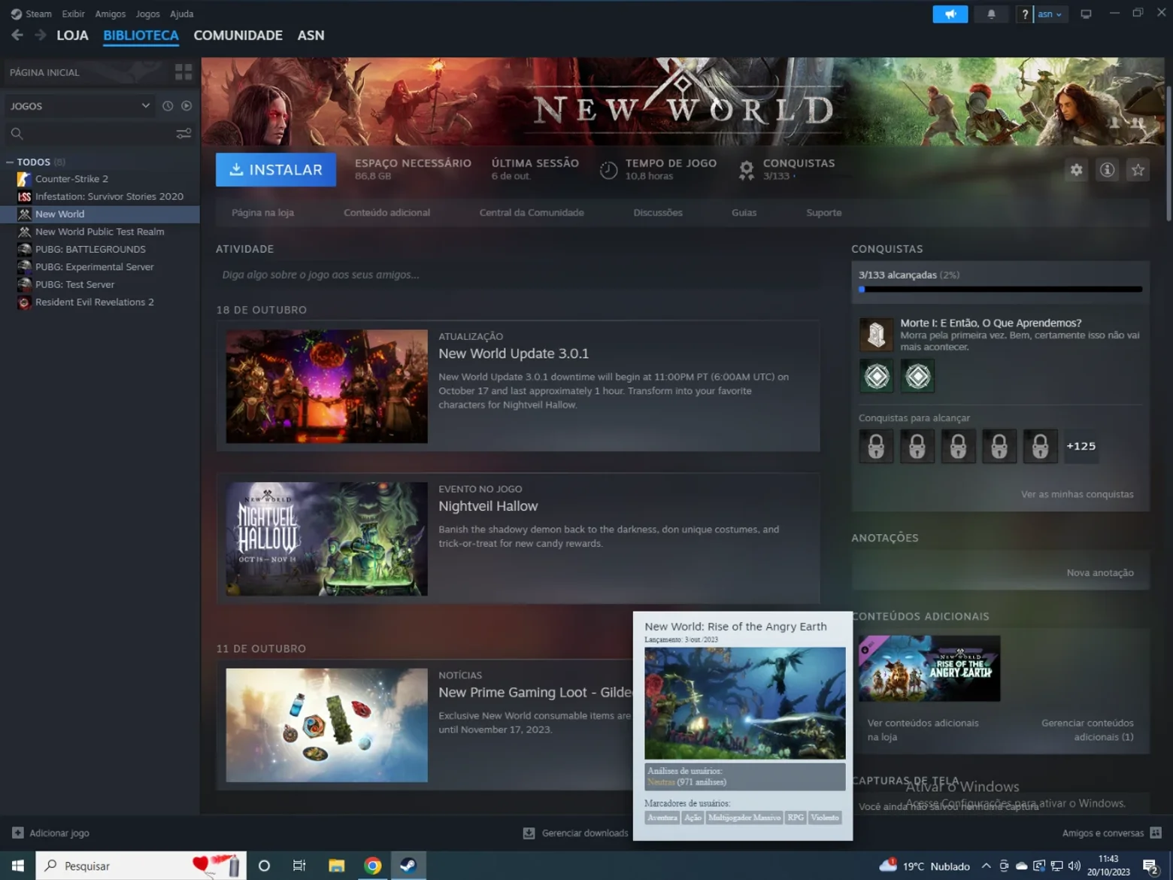Screen dimensions: 1173x880
Task: Show hidden system tray icons
Action: [x=987, y=866]
